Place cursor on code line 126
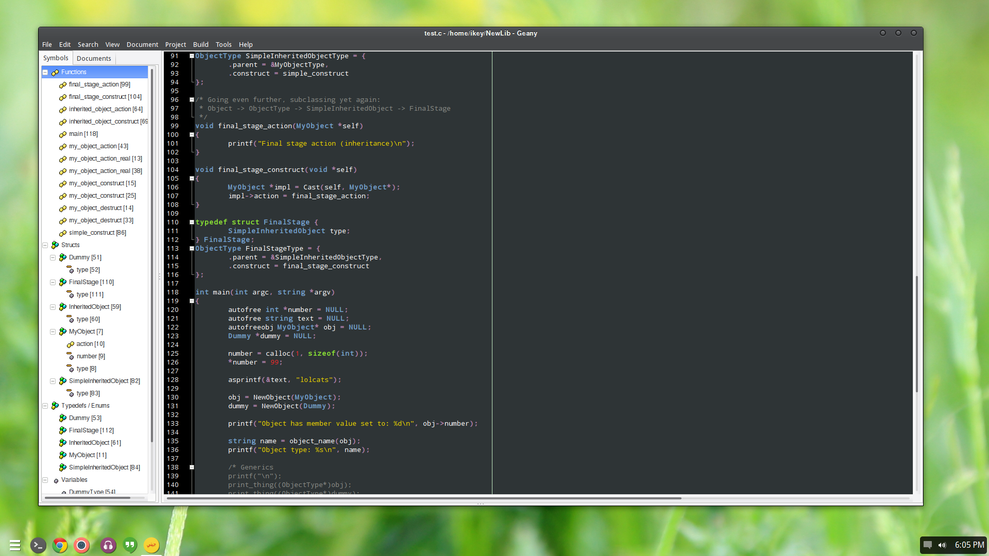 [x=255, y=362]
